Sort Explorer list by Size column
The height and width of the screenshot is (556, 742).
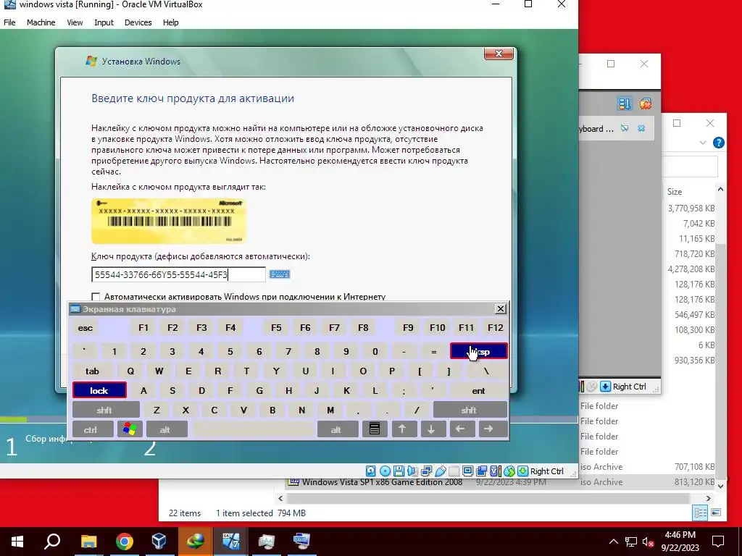tap(675, 191)
